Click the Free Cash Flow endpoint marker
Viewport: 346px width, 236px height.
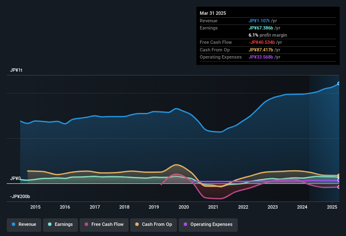coord(339,187)
